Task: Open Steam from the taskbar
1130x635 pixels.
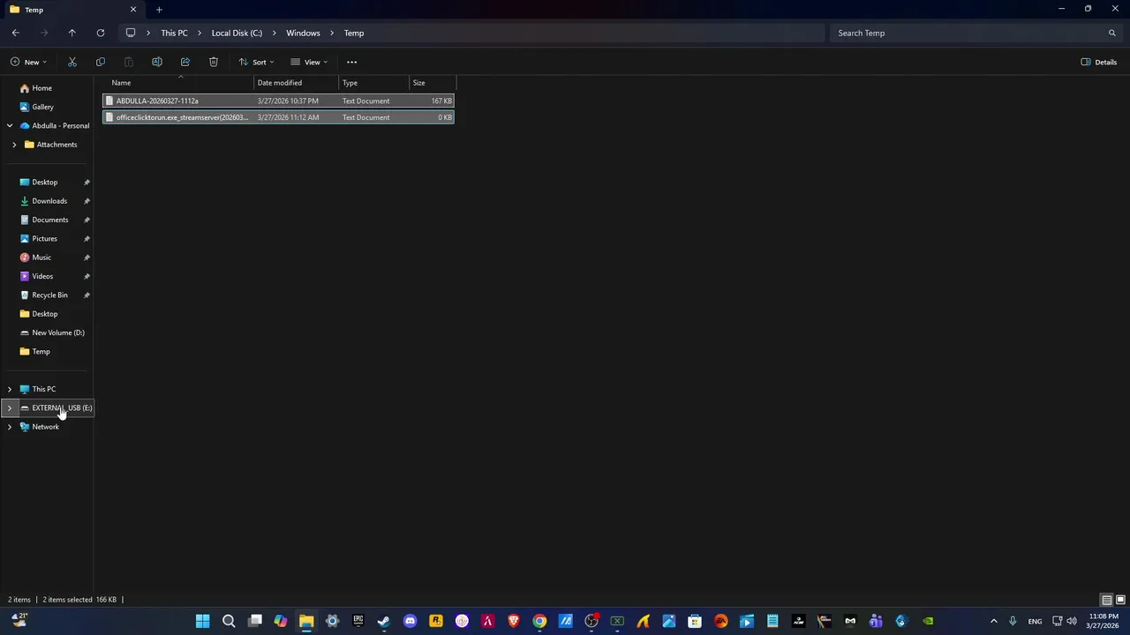Action: tap(384, 621)
